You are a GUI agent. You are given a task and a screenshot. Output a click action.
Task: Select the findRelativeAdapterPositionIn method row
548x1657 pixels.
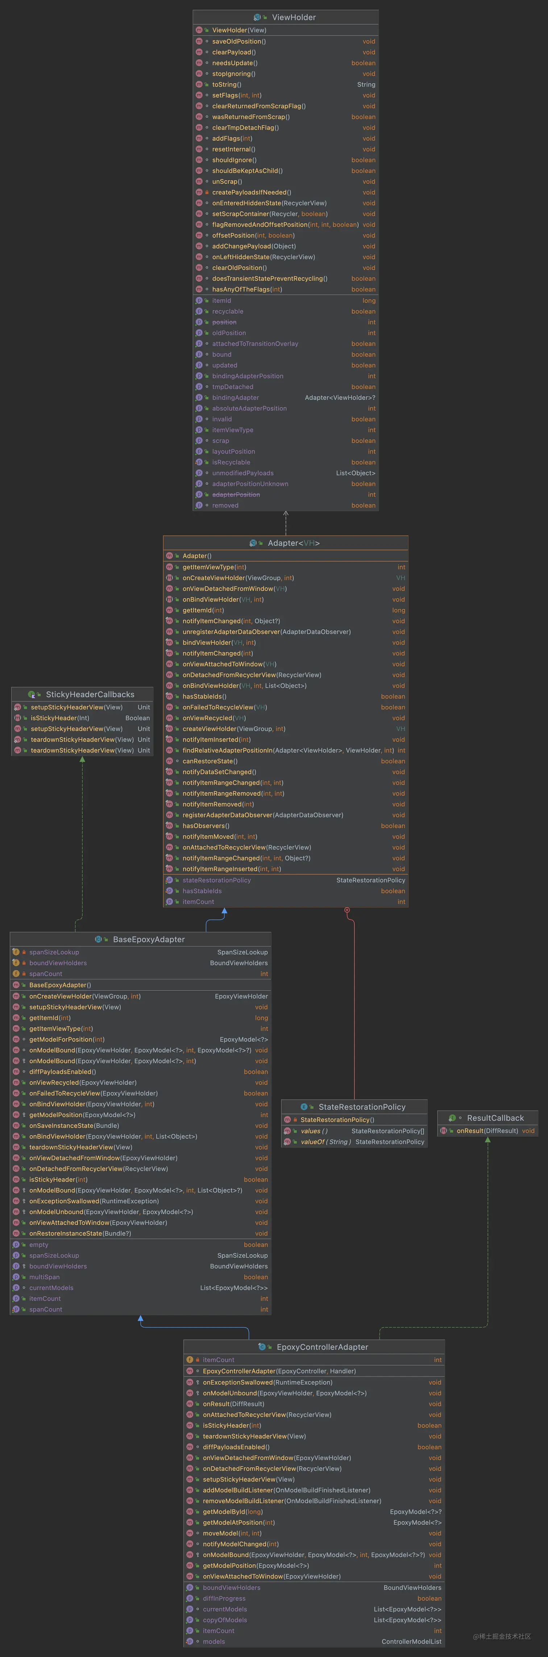point(286,751)
